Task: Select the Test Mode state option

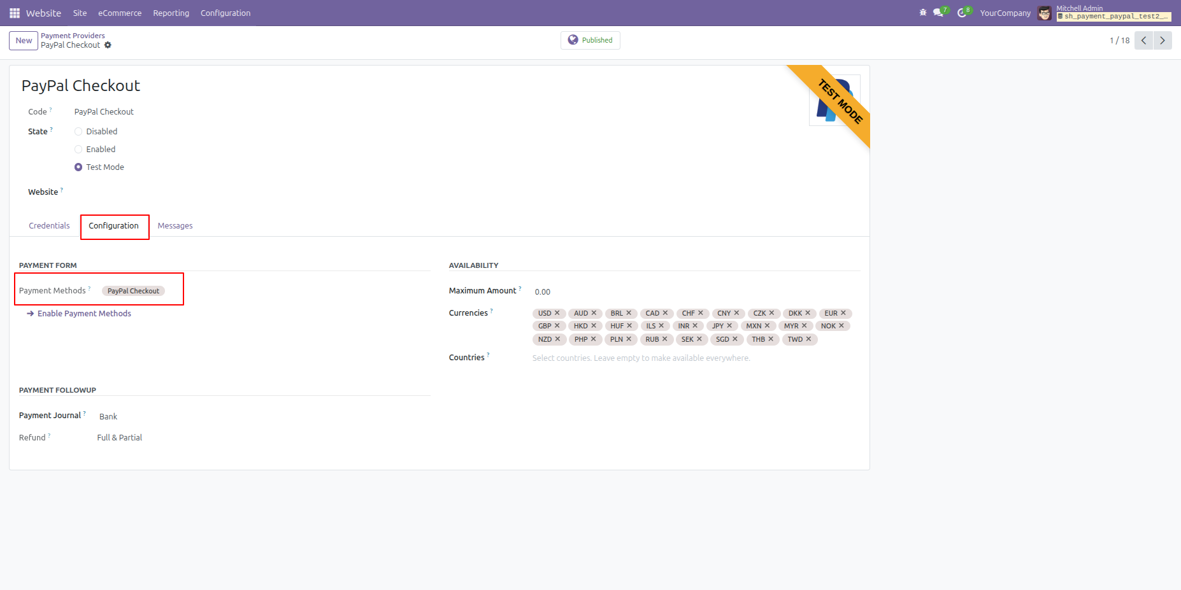Action: pos(78,167)
